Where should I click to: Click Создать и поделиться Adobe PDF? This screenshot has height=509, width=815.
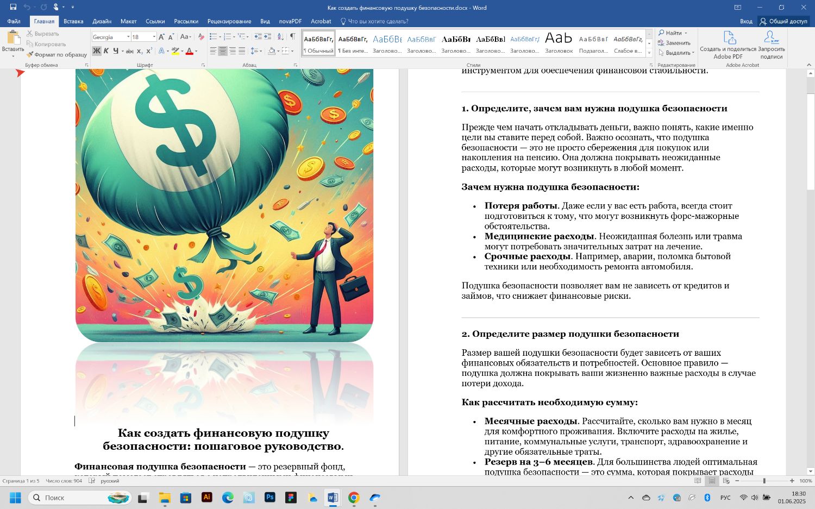[728, 45]
